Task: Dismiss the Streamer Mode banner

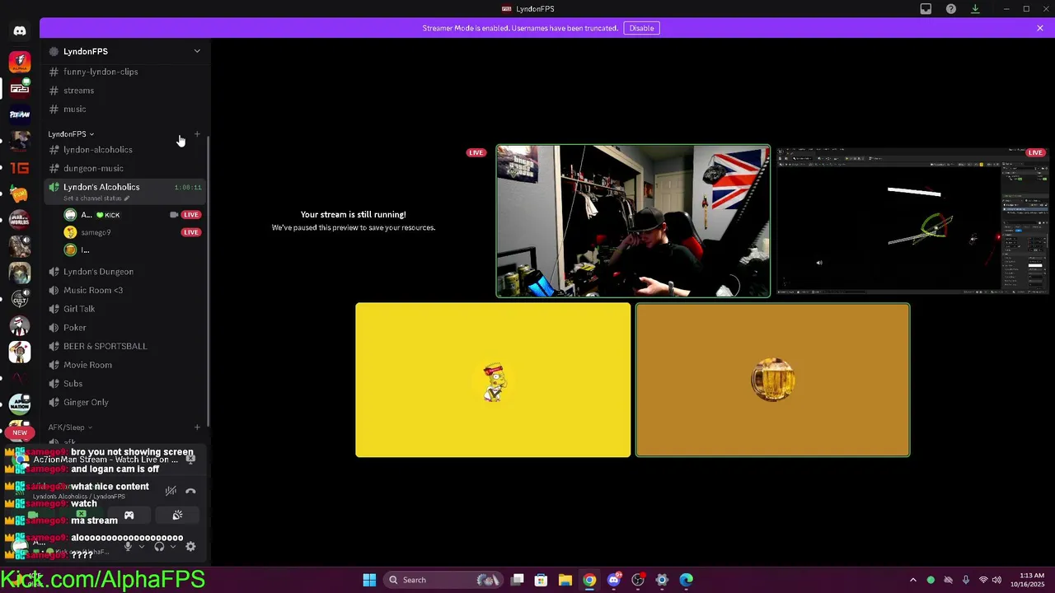Action: tap(1040, 28)
